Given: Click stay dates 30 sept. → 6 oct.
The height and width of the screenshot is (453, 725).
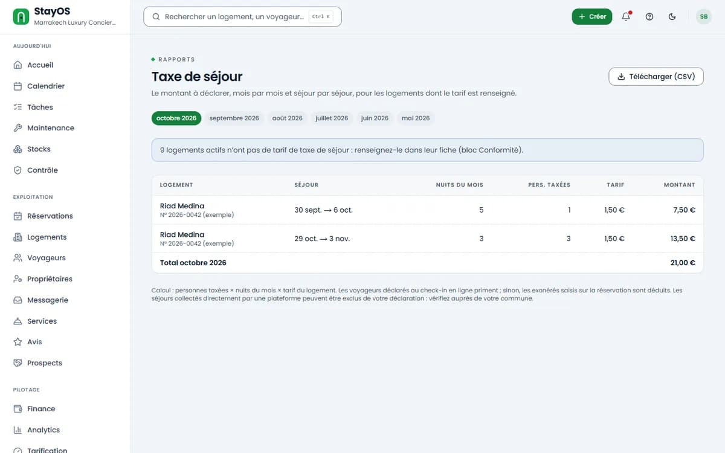Looking at the screenshot, I should coord(323,210).
